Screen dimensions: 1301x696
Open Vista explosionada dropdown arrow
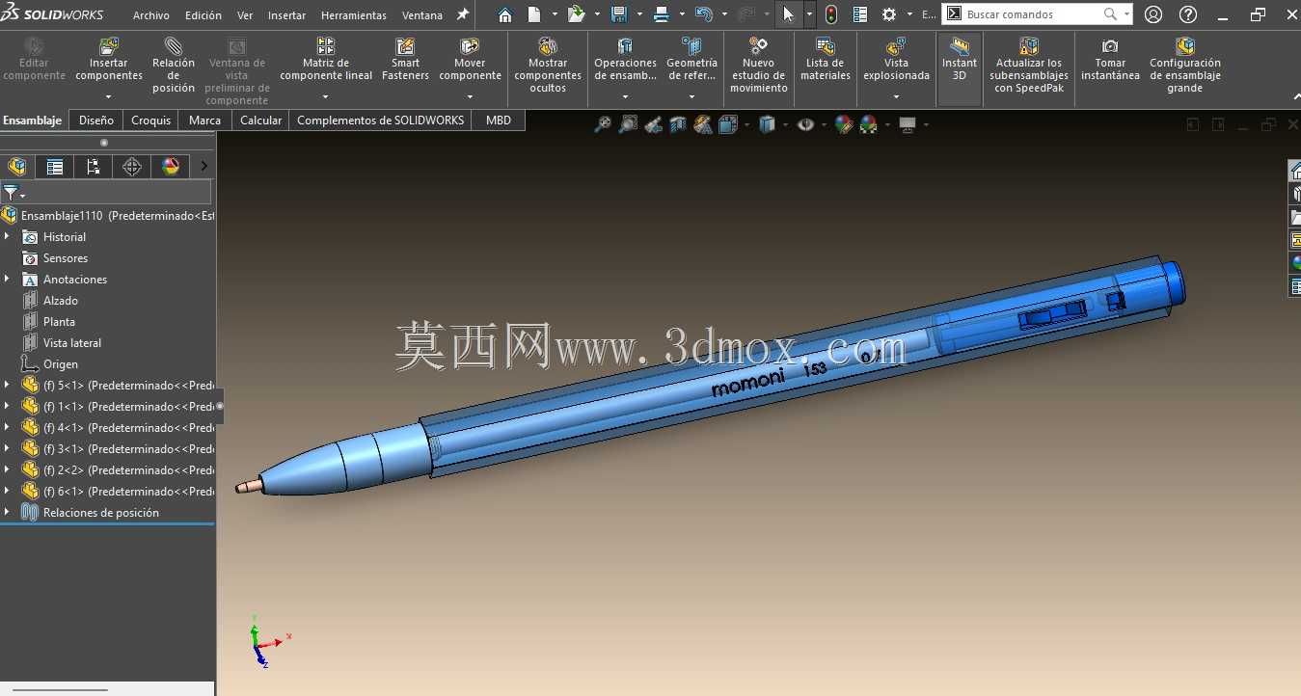pyautogui.click(x=896, y=96)
